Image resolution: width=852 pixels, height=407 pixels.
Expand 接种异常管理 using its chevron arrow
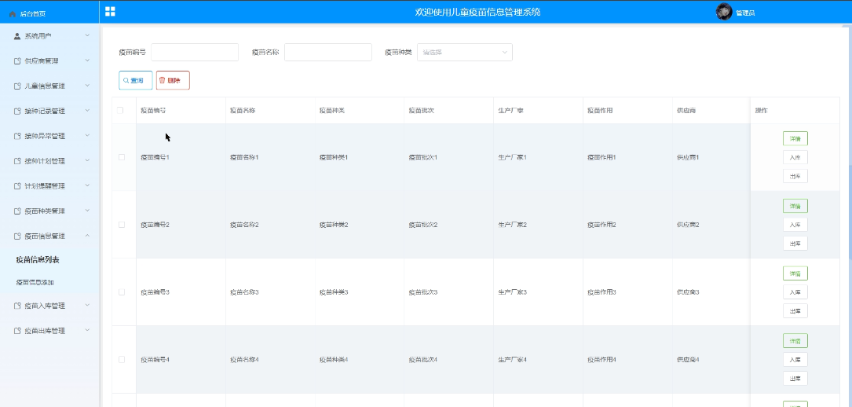click(x=87, y=136)
